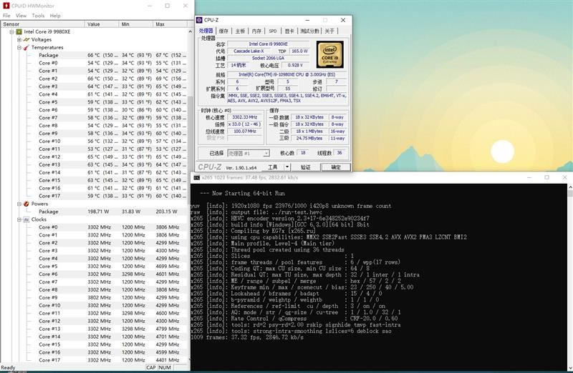The height and width of the screenshot is (373, 573).
Task: Click the Powers flame icon
Action: 26,204
